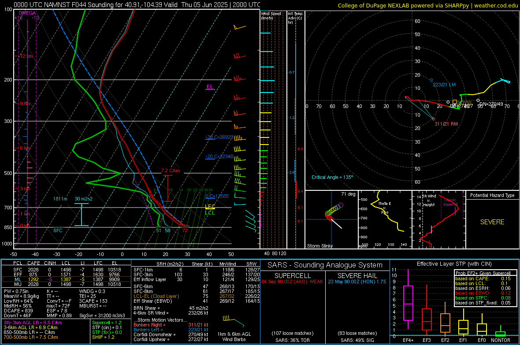The width and height of the screenshot is (520, 345).
Task: Click the Eff Shear (EBWD) row
Action: point(197,301)
